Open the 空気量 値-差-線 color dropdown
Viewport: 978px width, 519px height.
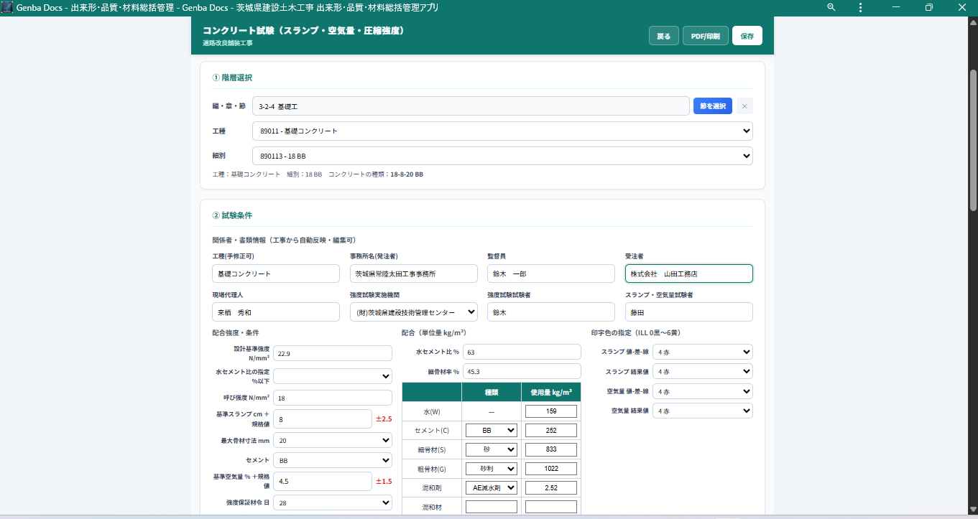pyautogui.click(x=703, y=392)
